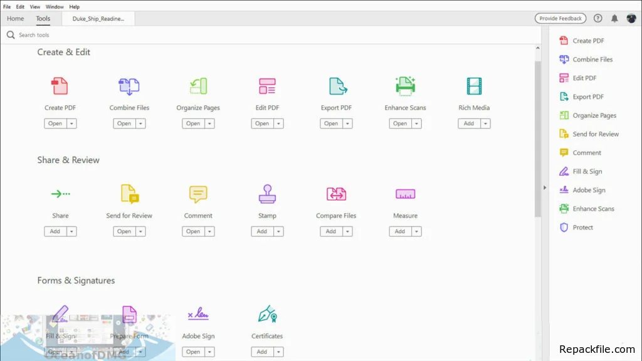Select Edit PDF in right sidebar
This screenshot has height=361, width=642.
point(577,78)
